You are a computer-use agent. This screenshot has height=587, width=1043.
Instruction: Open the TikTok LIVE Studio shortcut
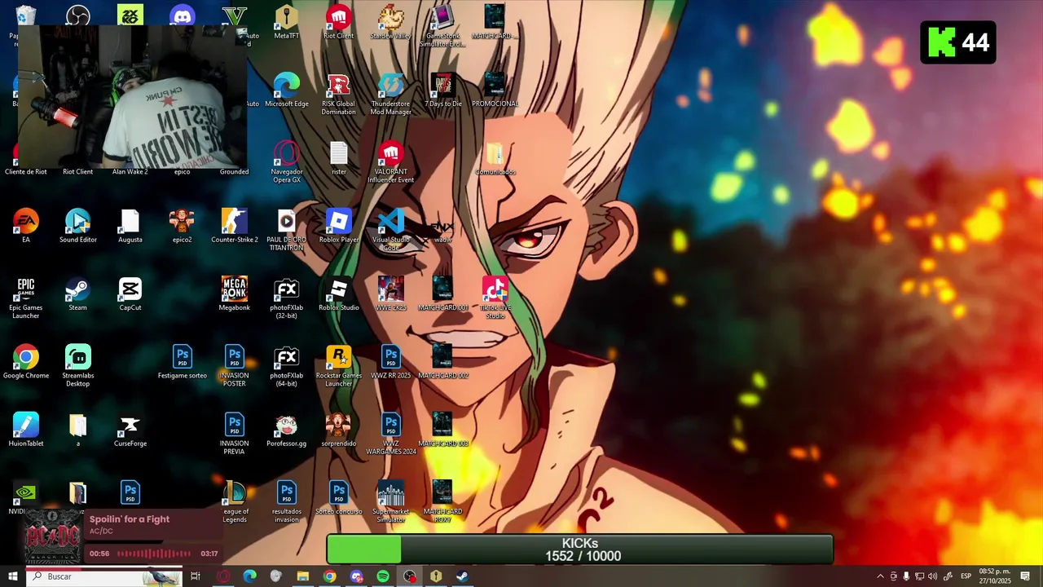(495, 298)
